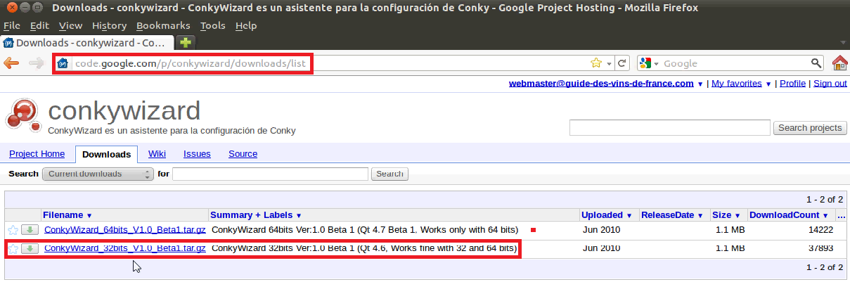Click in the downloads search 'for' field
Viewport: 850px width, 282px height.
coord(271,174)
